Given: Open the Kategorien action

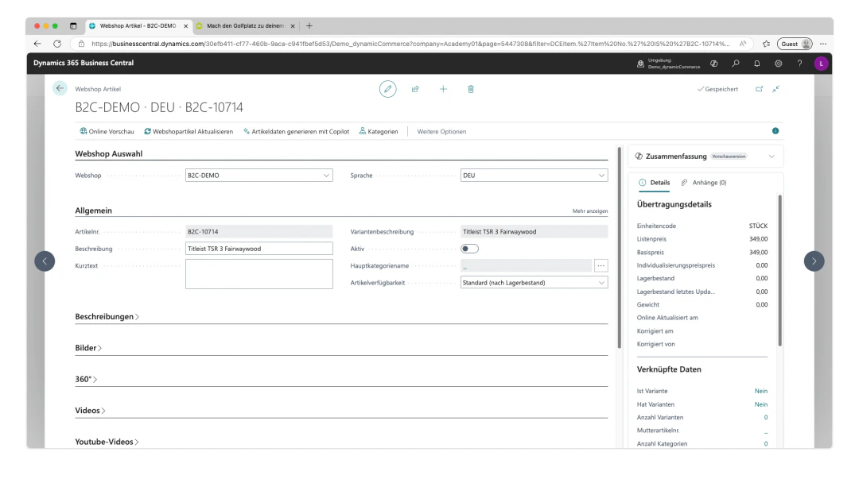Looking at the screenshot, I should tap(379, 131).
